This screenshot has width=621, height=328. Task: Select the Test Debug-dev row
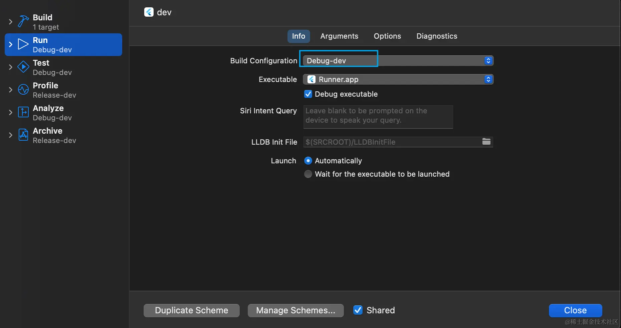63,67
